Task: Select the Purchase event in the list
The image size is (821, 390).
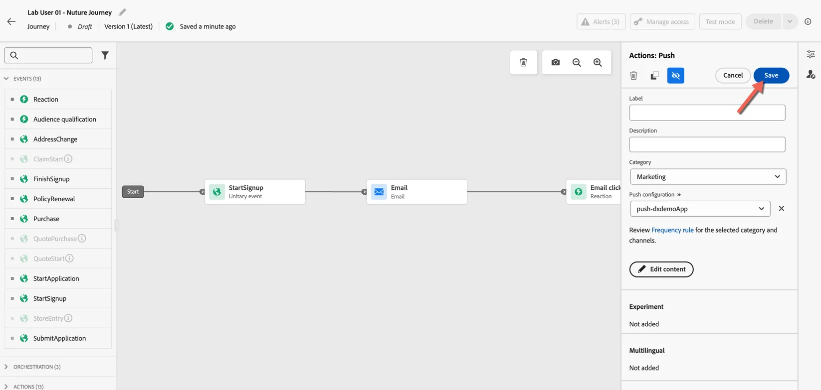Action: [58, 219]
